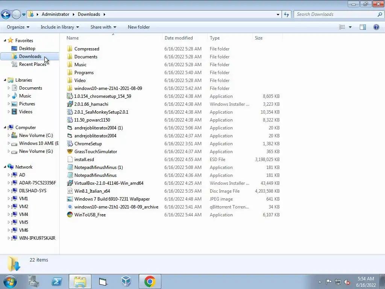Image resolution: width=385 pixels, height=289 pixels.
Task: Click the Forward navigation arrow button
Action: [16, 15]
